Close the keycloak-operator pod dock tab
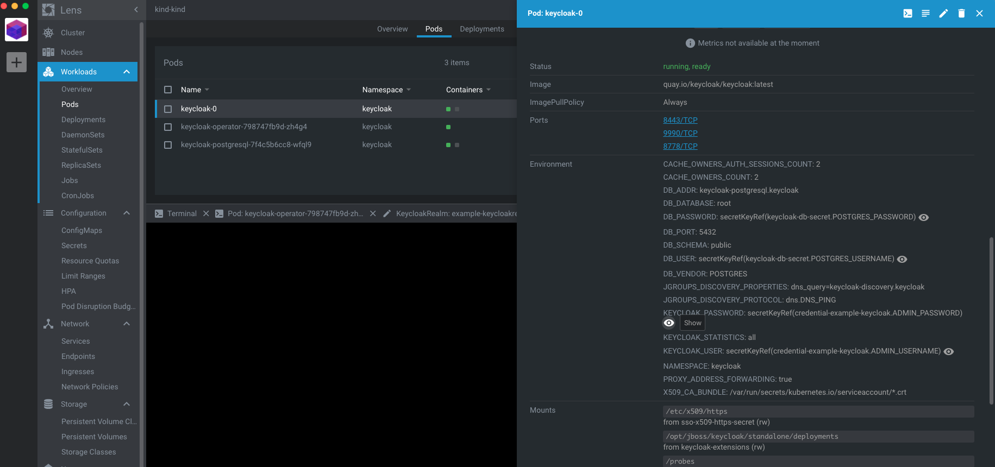Viewport: 995px width, 467px height. [x=373, y=213]
